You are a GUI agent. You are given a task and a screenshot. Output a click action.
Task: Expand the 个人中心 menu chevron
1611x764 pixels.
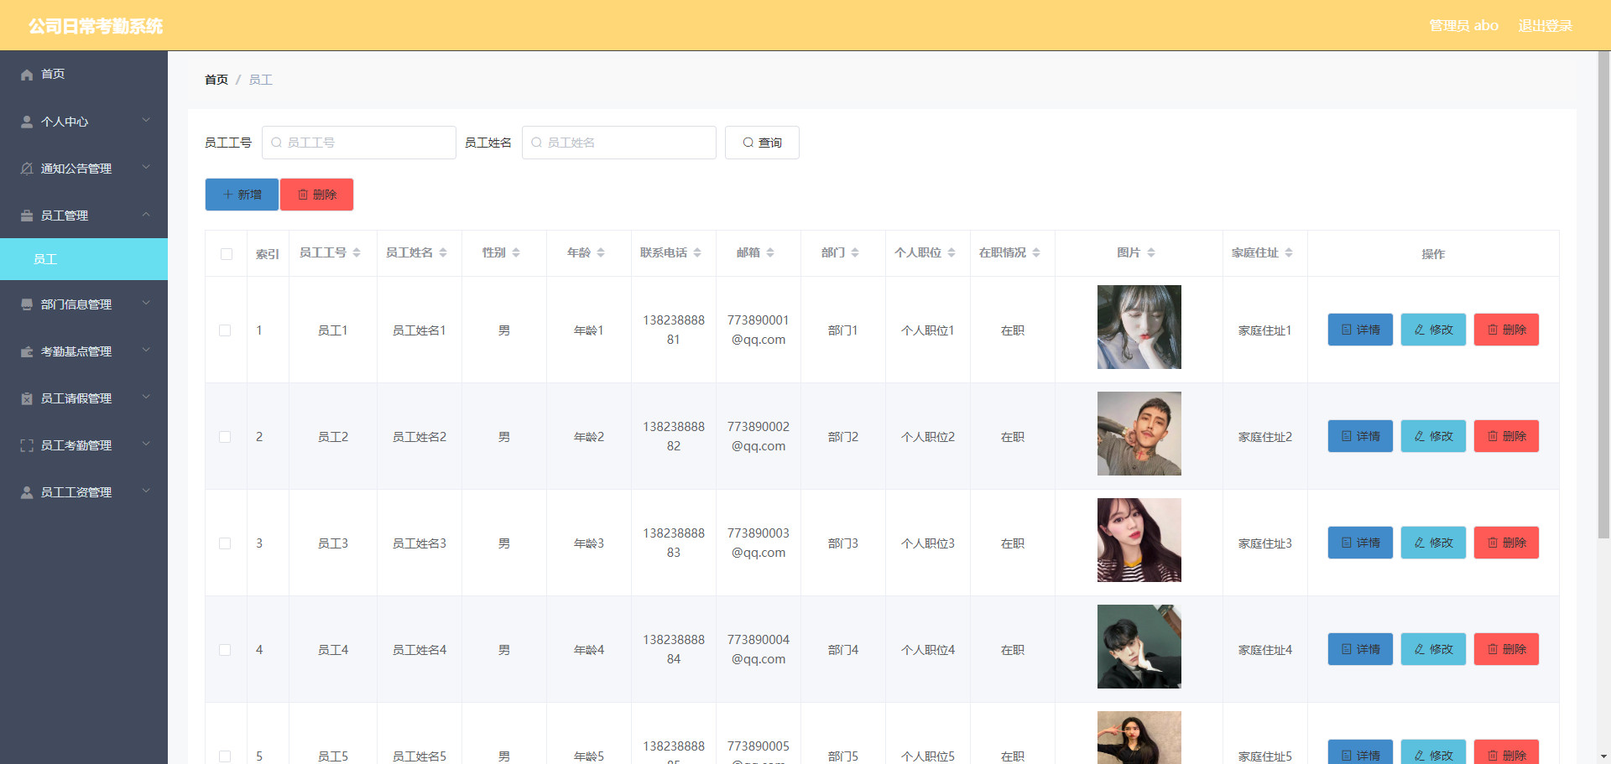[146, 121]
